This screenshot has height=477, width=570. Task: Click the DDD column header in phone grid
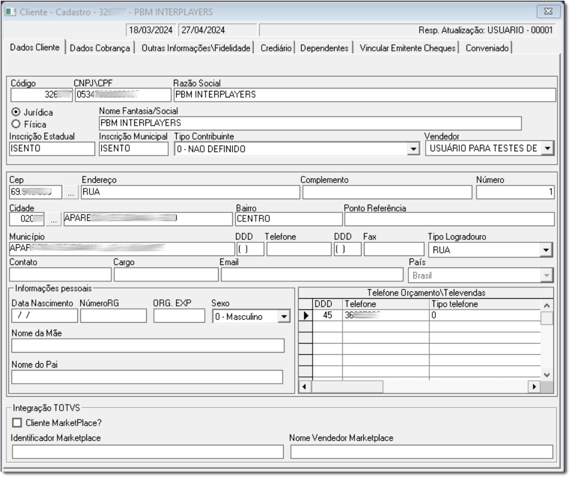click(328, 304)
